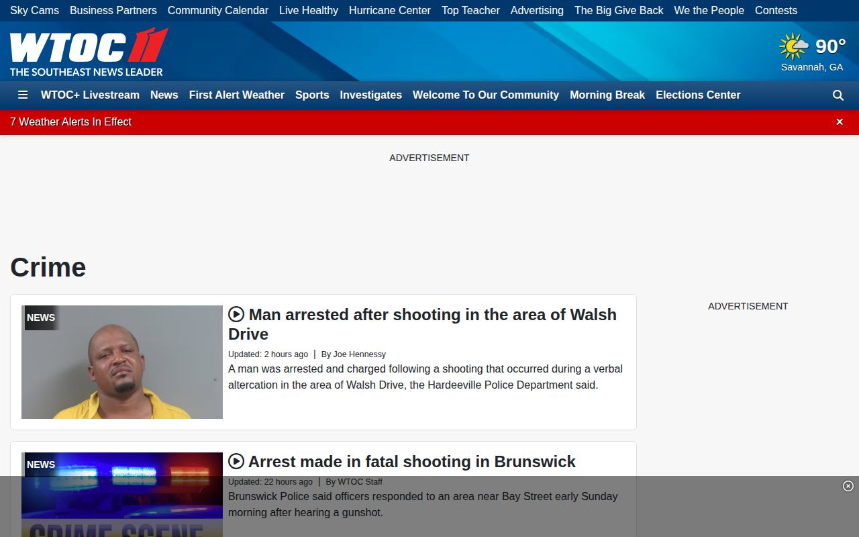Click NEWS tag on Brunswick story

pos(41,465)
